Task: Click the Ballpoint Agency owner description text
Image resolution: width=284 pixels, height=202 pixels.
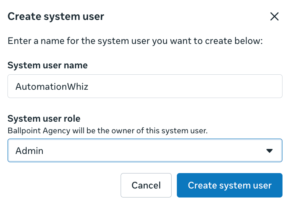Action: pos(108,131)
